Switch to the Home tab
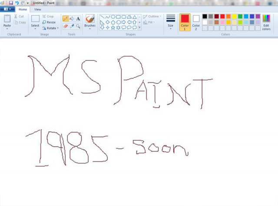The height and width of the screenshot is (206, 278). (x=23, y=10)
